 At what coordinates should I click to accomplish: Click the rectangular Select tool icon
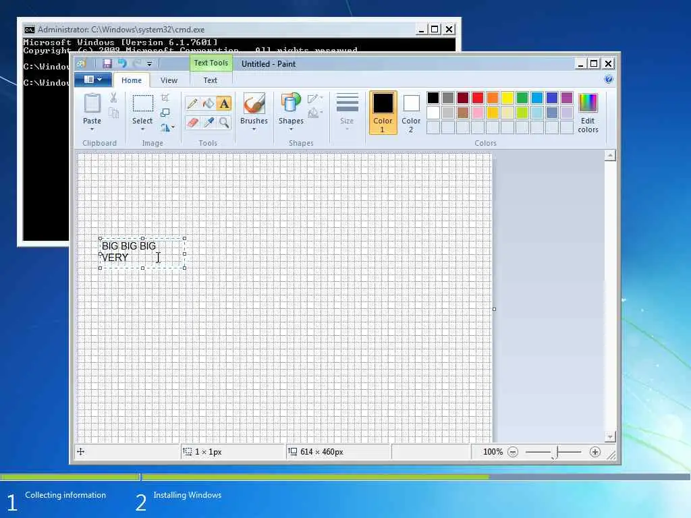(143, 103)
